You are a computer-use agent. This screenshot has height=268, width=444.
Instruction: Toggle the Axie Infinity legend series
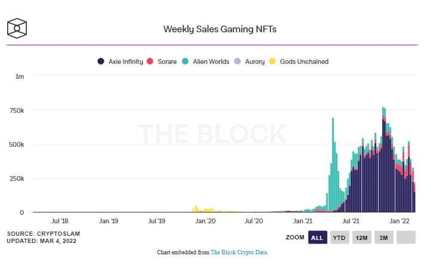coord(121,61)
